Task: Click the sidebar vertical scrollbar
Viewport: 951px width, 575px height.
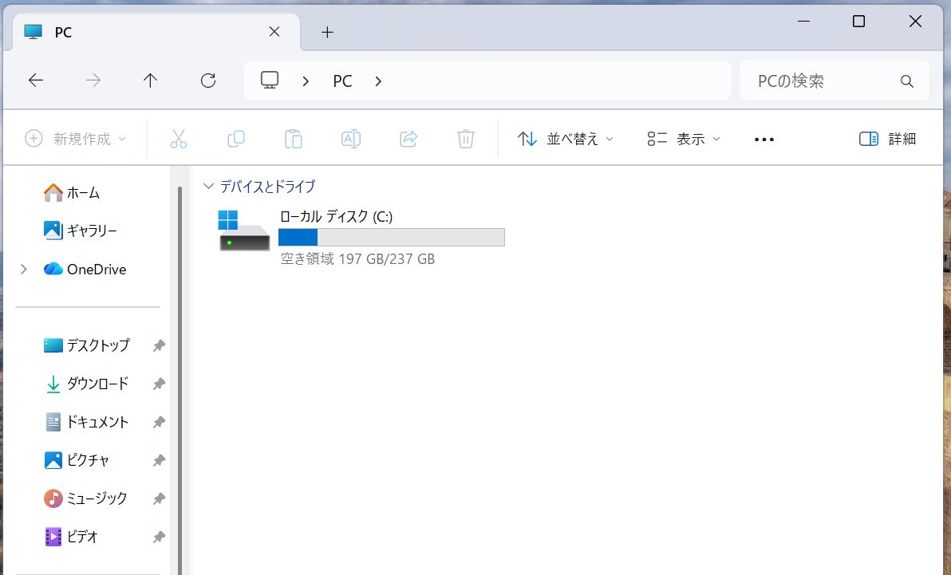Action: pyautogui.click(x=180, y=381)
